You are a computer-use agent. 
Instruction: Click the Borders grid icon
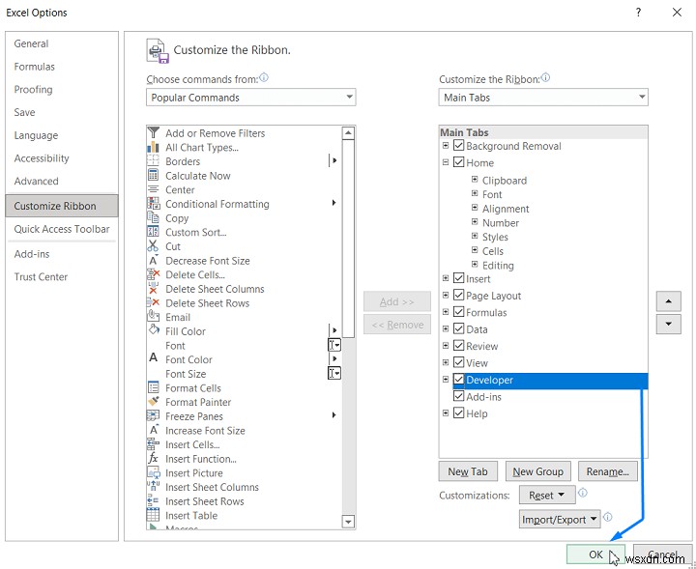click(153, 161)
